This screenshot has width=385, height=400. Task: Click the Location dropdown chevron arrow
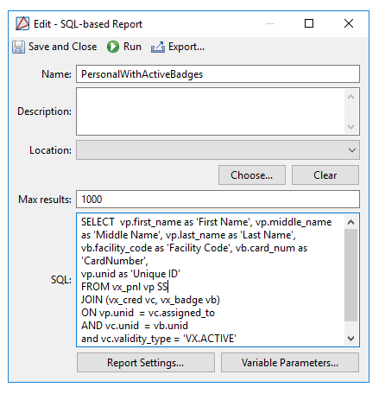click(352, 150)
